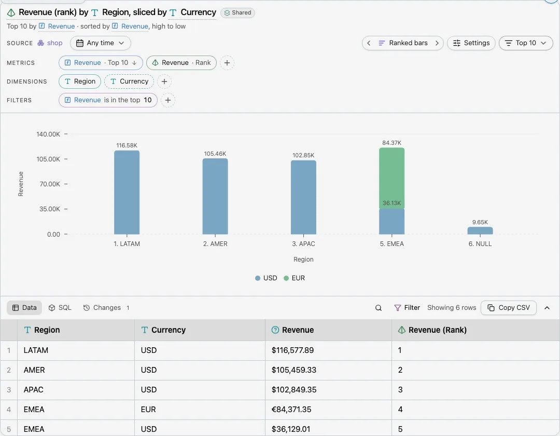Screen dimensions: 560x436
Task: Add a new filter with plus icon
Action: tap(168, 100)
